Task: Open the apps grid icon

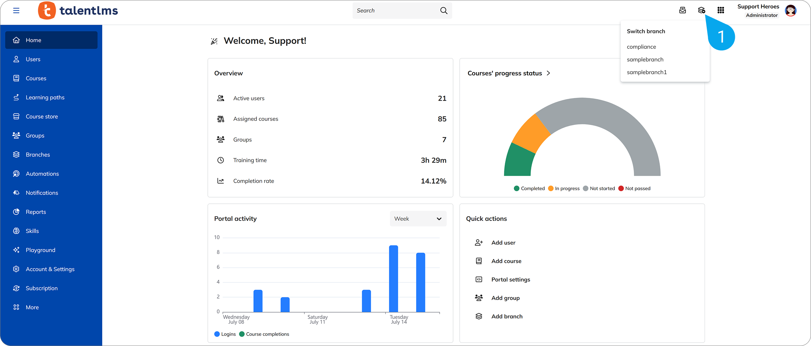Action: 721,10
